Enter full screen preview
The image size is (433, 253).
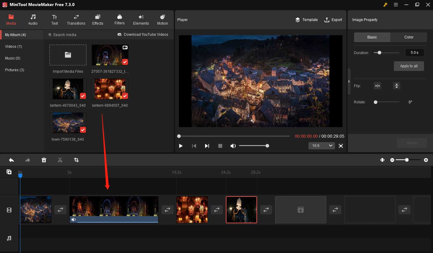[341, 146]
